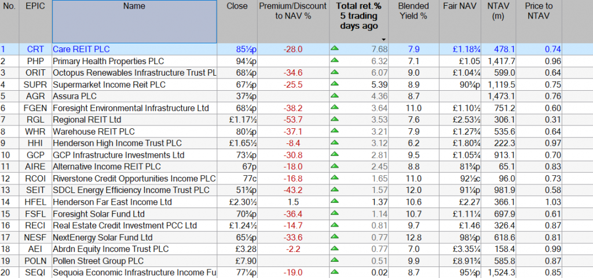Image resolution: width=593 pixels, height=278 pixels.
Task: Select Alternative Income REIT PLC name
Action: click(x=107, y=166)
